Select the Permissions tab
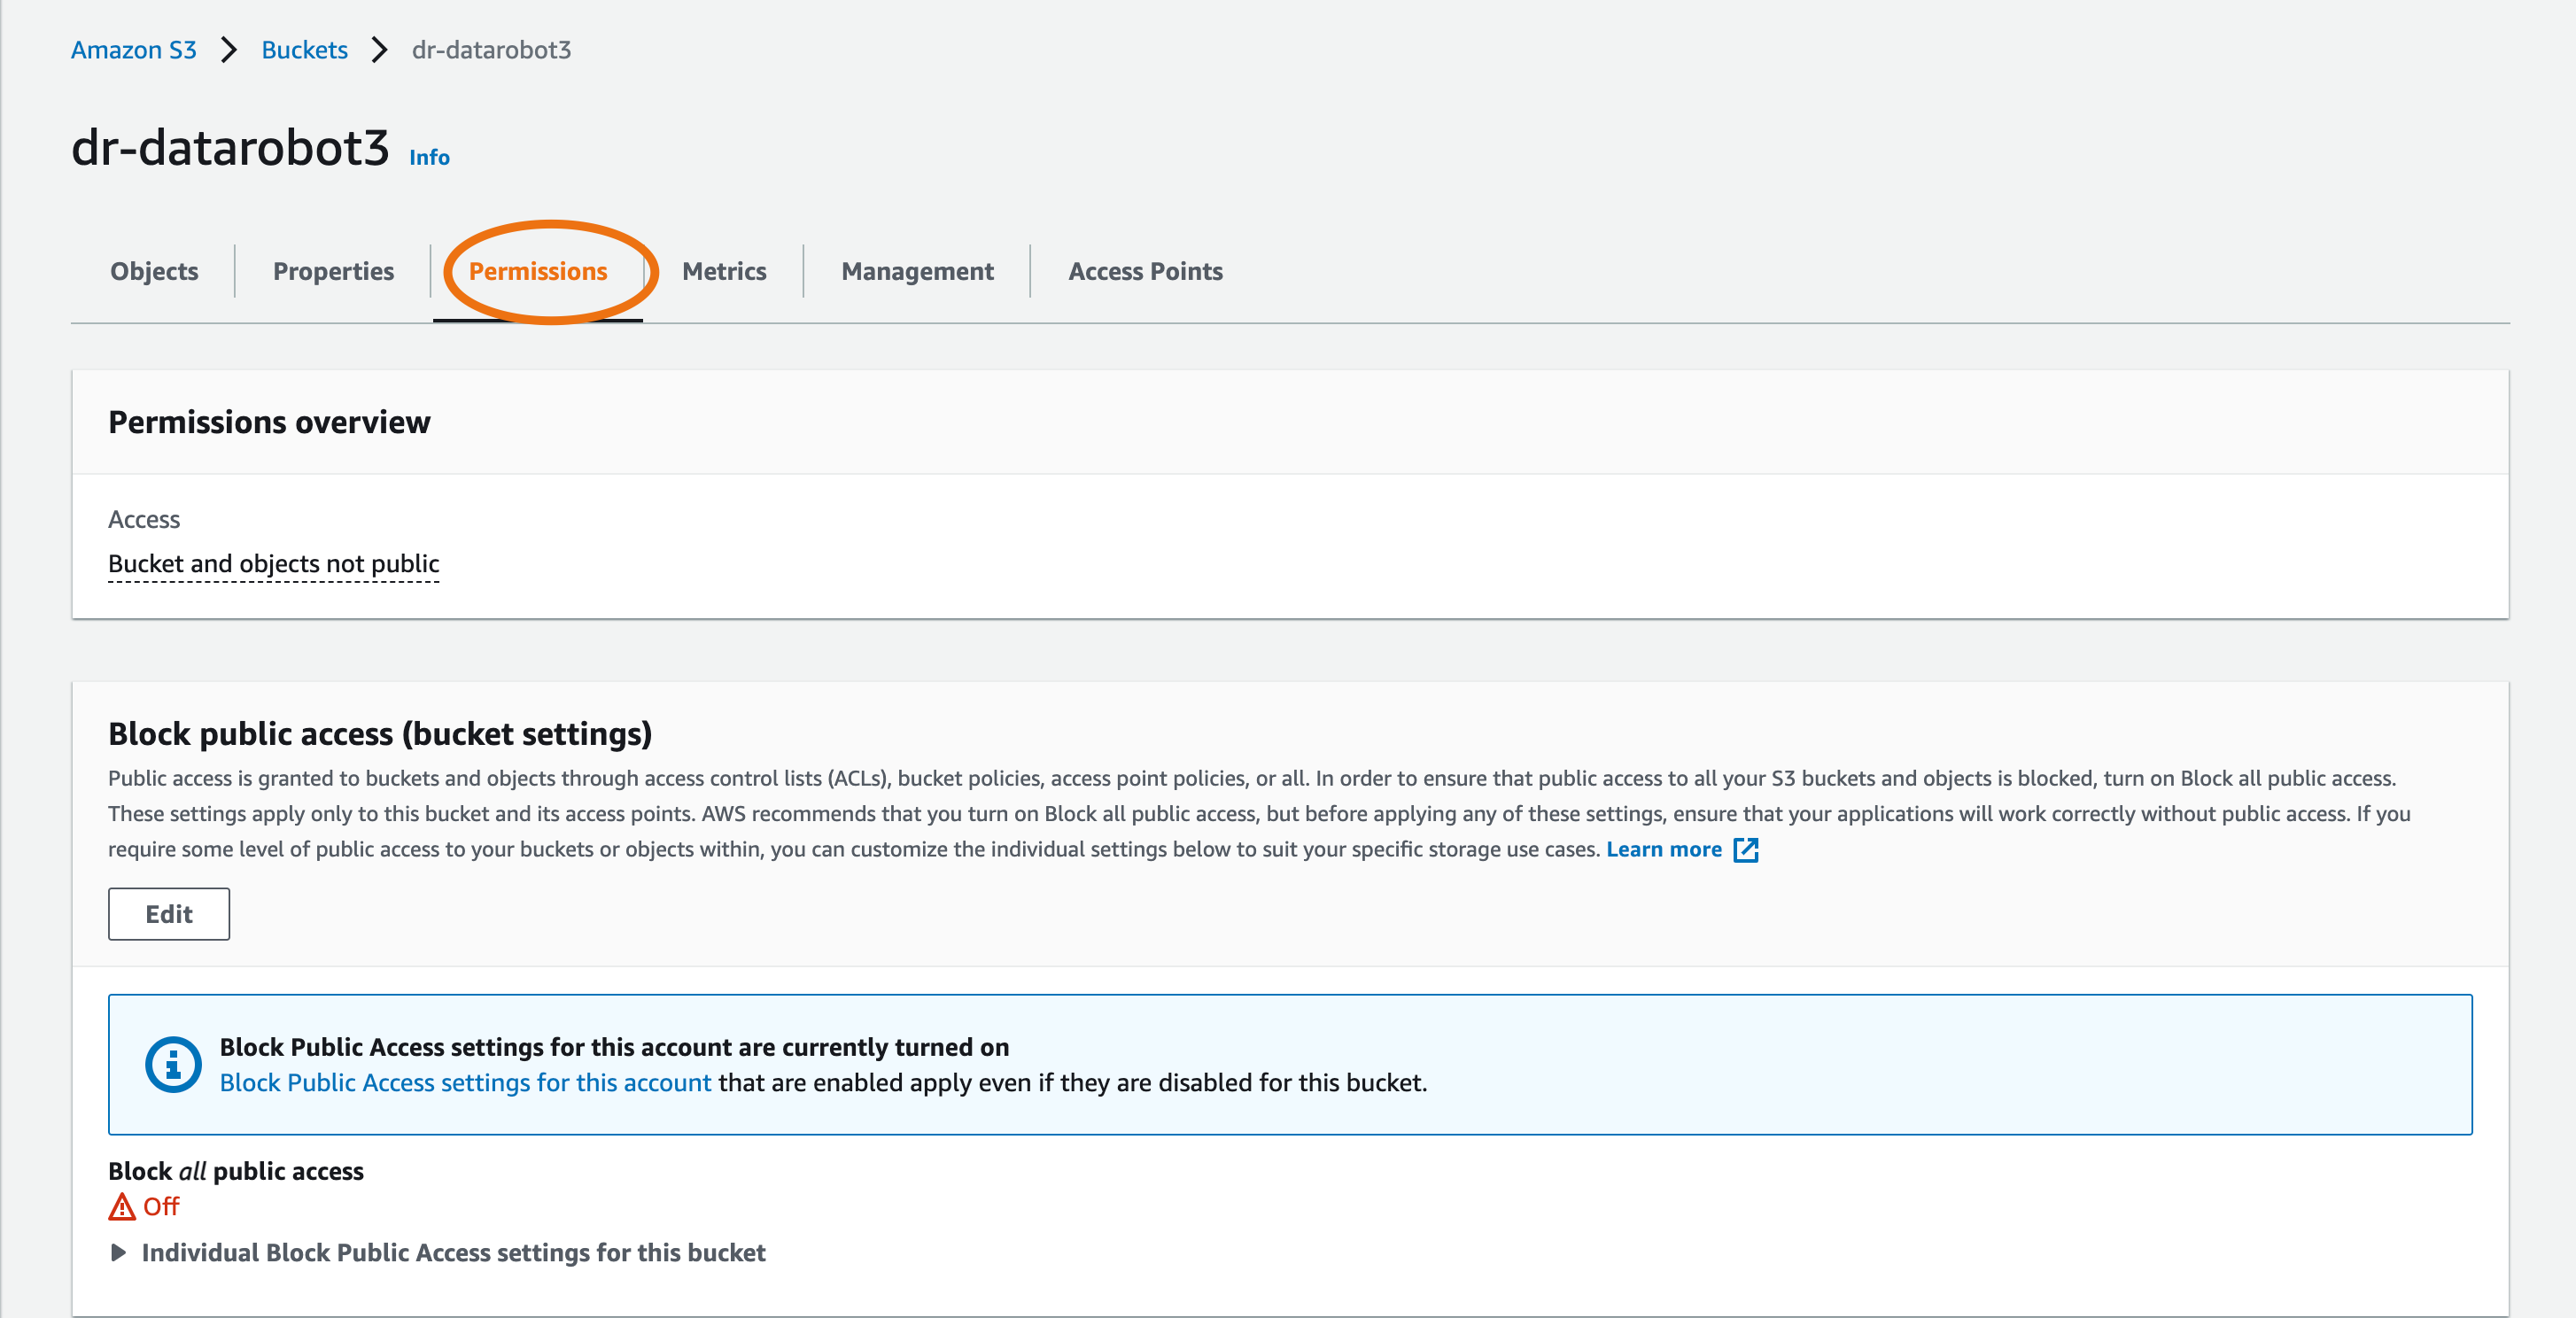 pos(538,271)
